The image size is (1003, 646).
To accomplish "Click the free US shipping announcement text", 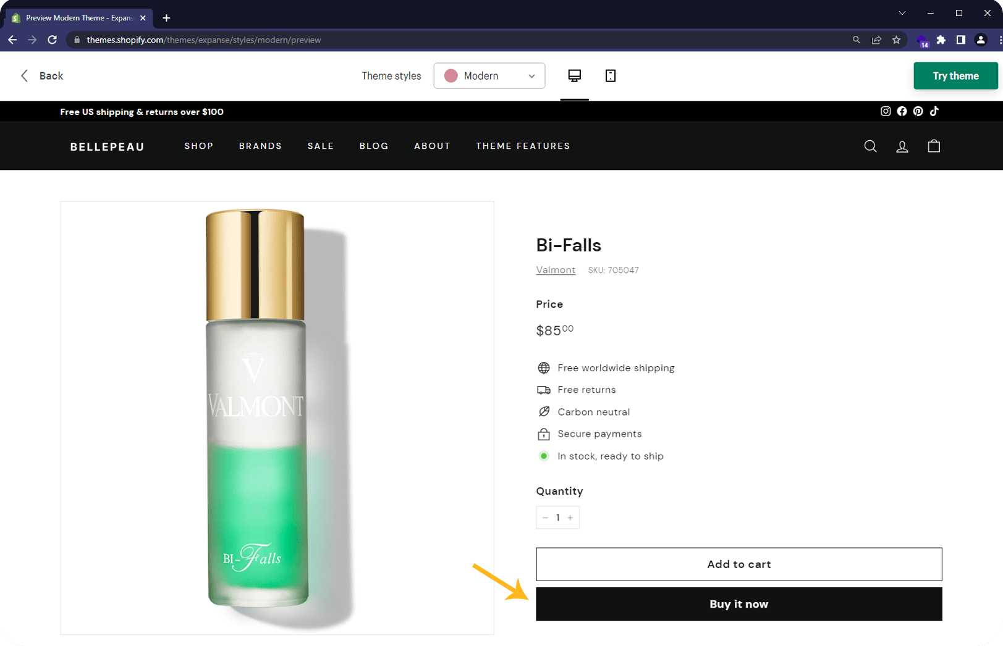I will point(142,112).
